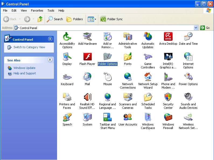Select Windows CardSpace icon
Image resolution: width=214 pixels, height=160 pixels.
pos(148,117)
